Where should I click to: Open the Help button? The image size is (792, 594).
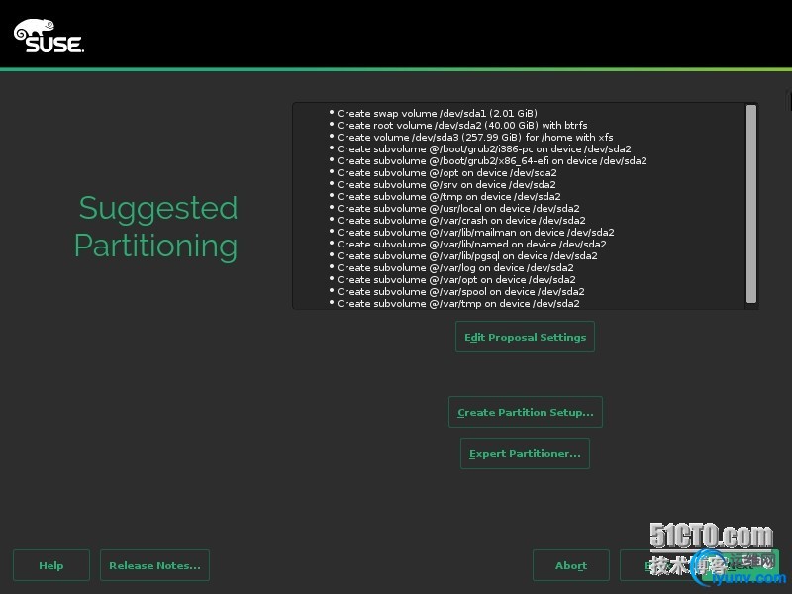coord(51,565)
